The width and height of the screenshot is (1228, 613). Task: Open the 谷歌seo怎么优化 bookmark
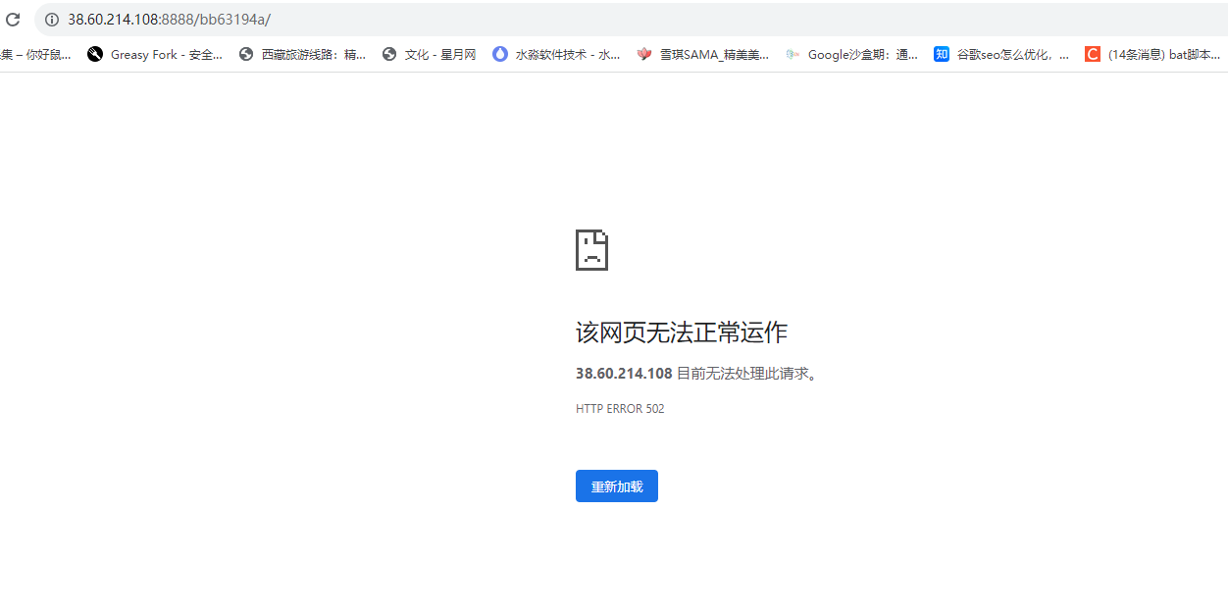coord(1001,55)
